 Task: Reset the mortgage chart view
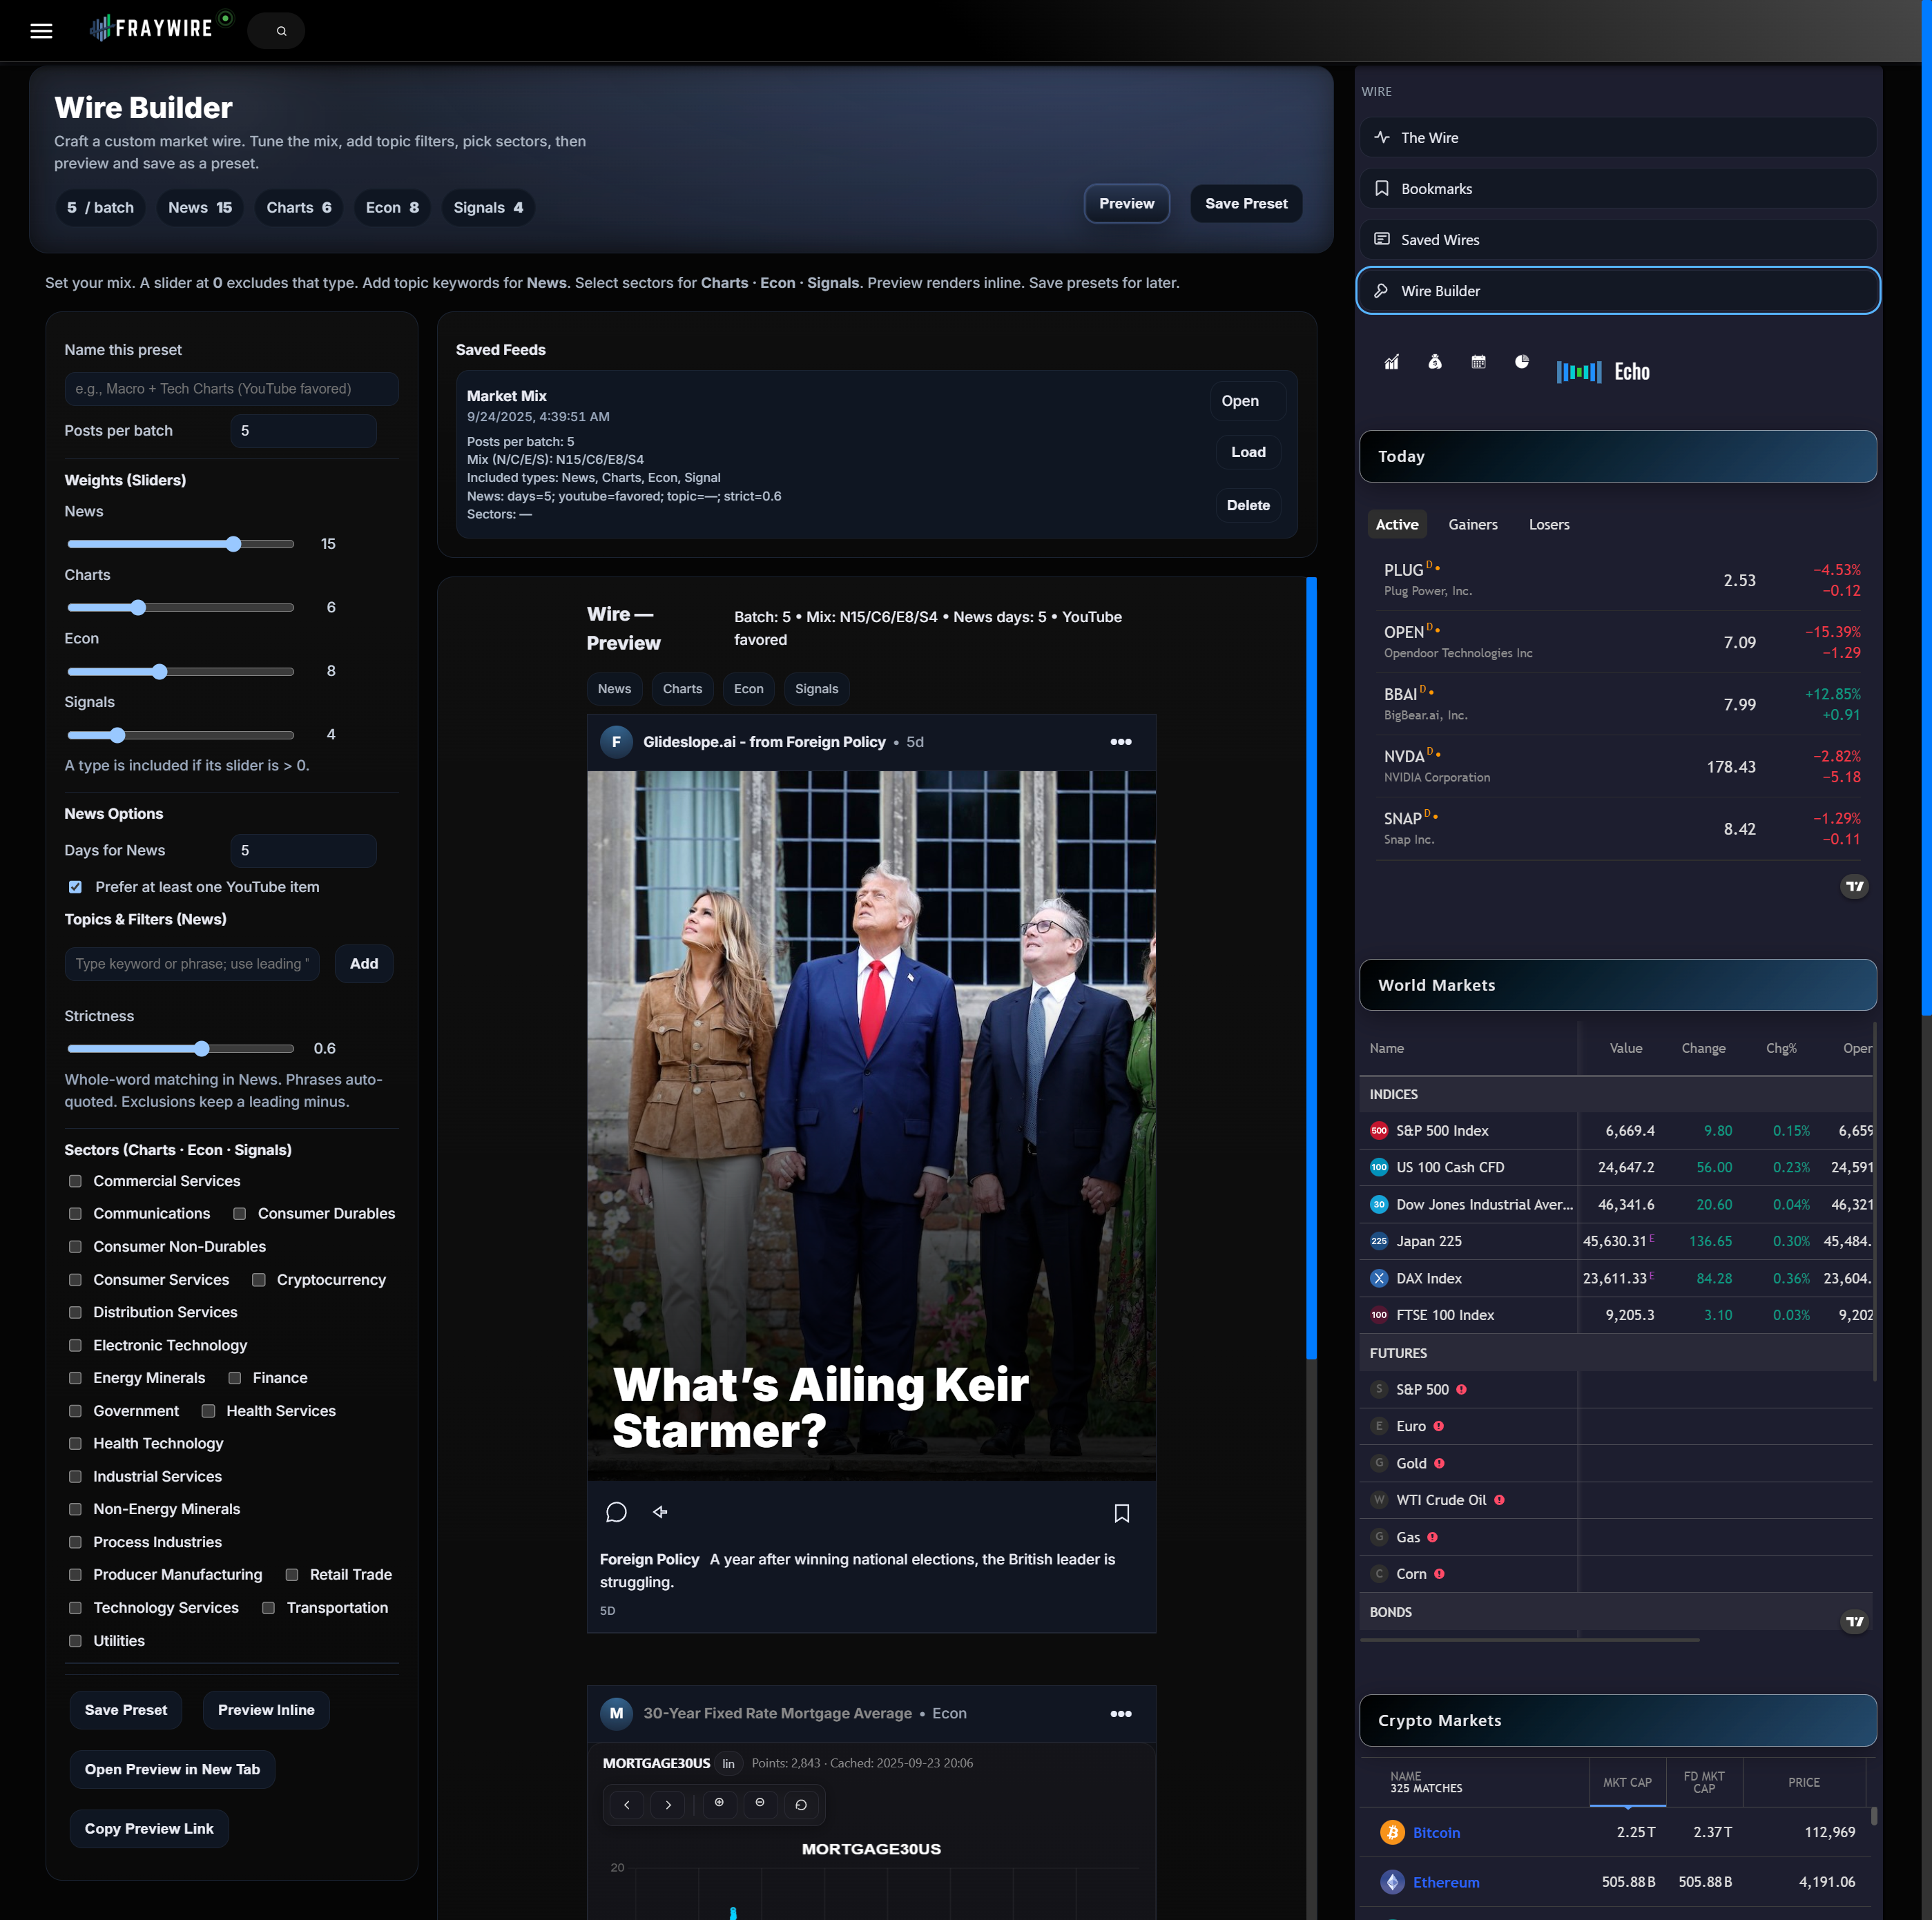pyautogui.click(x=801, y=1805)
